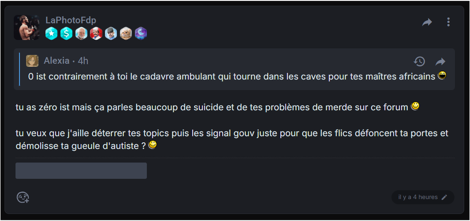
Task: Click the 4h timestamp in quote header
Action: pyautogui.click(x=83, y=61)
